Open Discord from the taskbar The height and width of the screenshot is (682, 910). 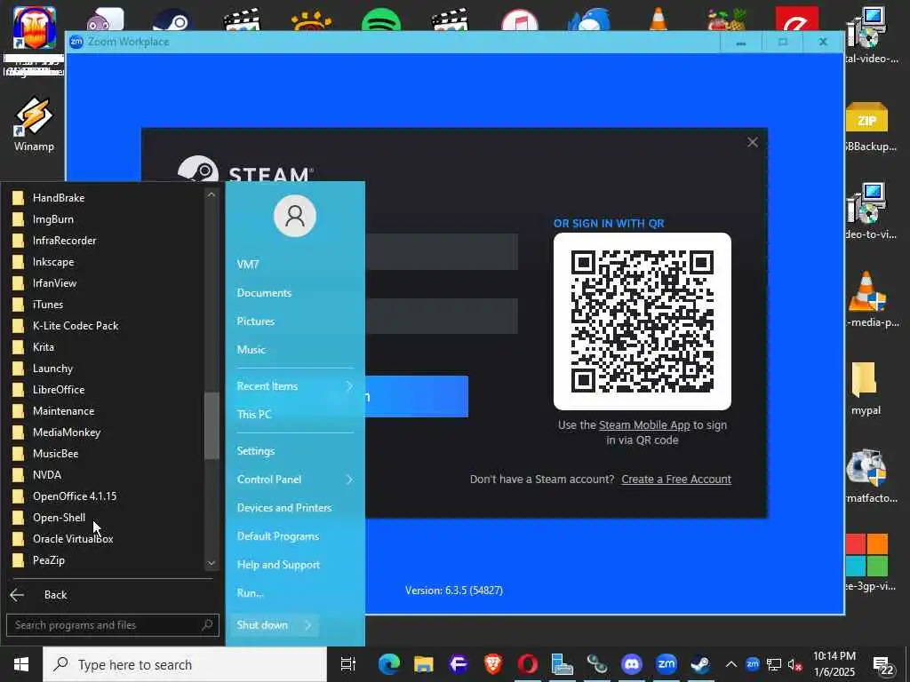632,664
